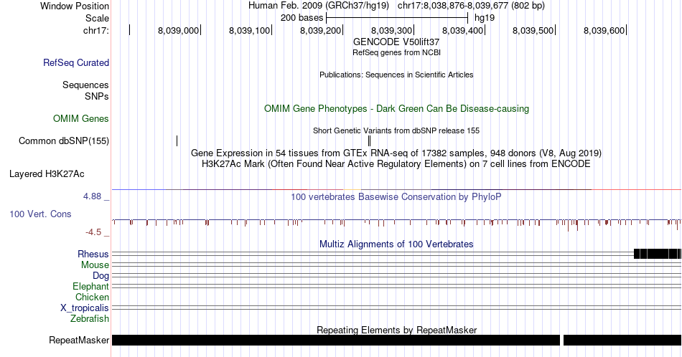This screenshot has height=357, width=682.
Task: Click the Zebrafish alignment row label
Action: point(90,318)
